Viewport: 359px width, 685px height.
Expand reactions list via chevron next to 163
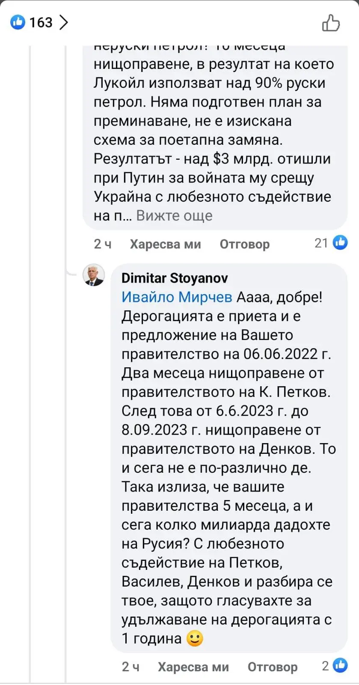[63, 22]
